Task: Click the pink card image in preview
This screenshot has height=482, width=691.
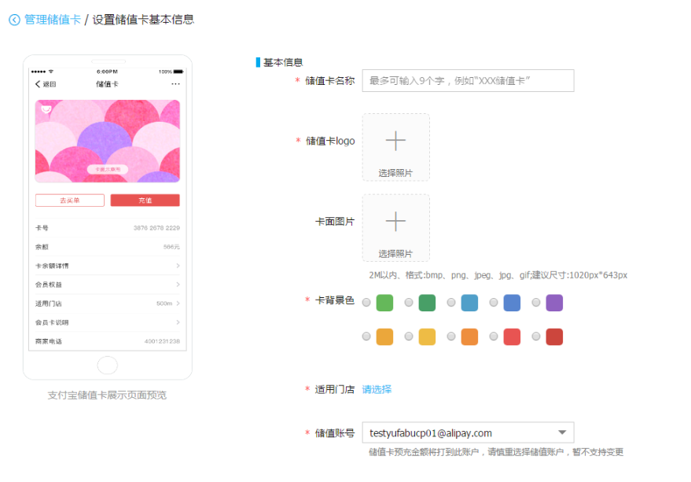Action: (108, 141)
